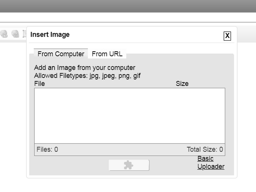The image size is (256, 192).
Task: Click the partially hidden insert image icon
Action: point(24,34)
